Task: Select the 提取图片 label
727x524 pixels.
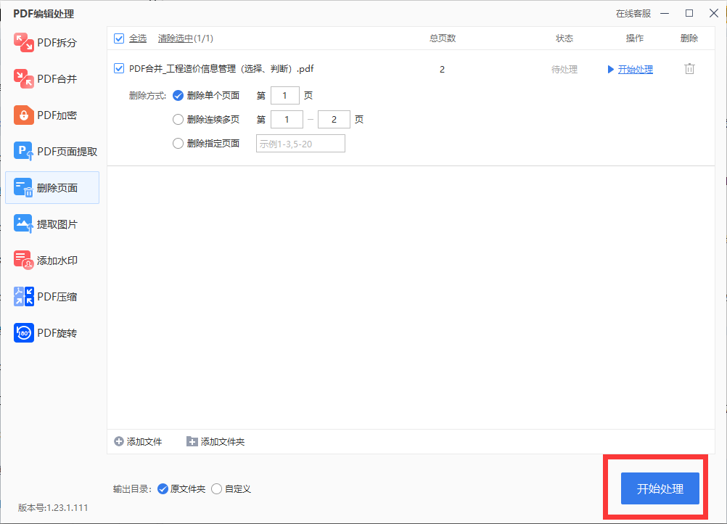Action: pyautogui.click(x=57, y=224)
